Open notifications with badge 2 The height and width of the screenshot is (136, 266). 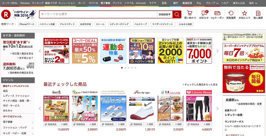tap(204, 15)
